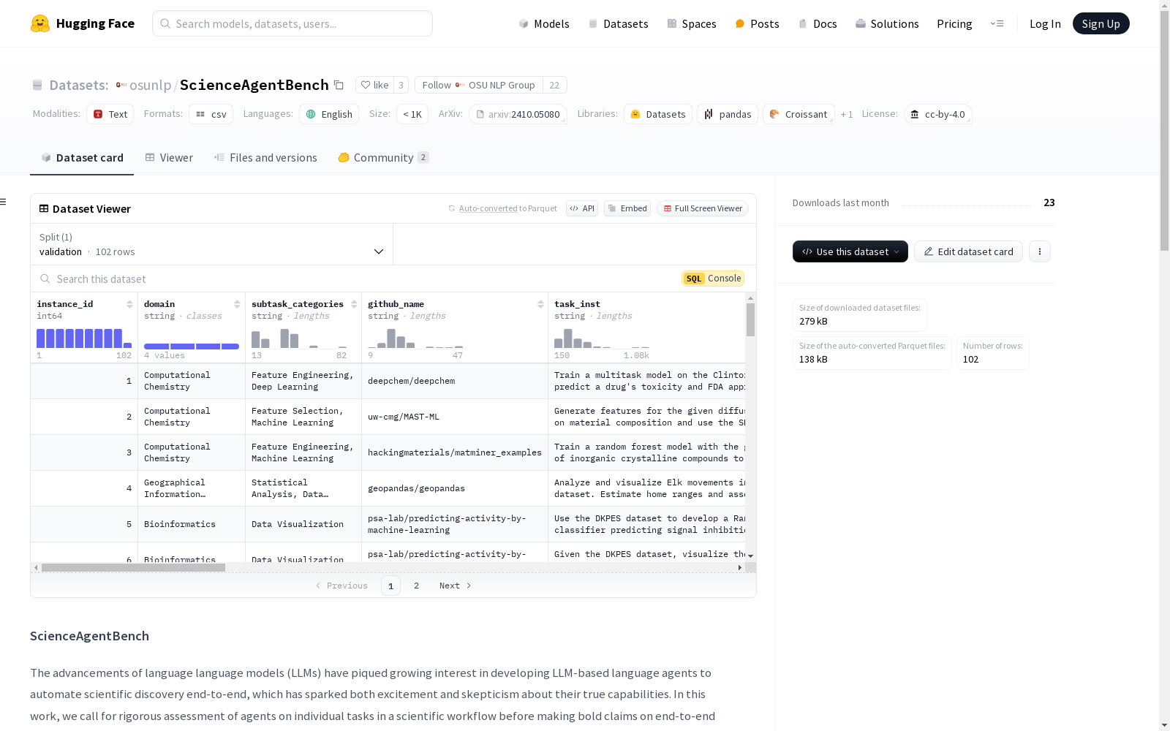Open the likes count 3
The height and width of the screenshot is (731, 1170).
coord(401,85)
